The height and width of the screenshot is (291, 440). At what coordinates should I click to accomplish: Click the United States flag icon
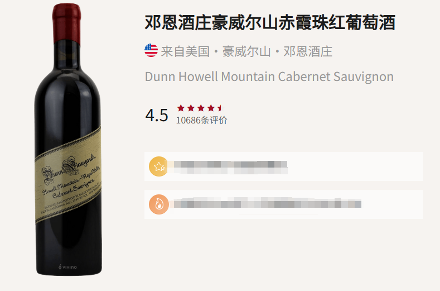point(151,51)
